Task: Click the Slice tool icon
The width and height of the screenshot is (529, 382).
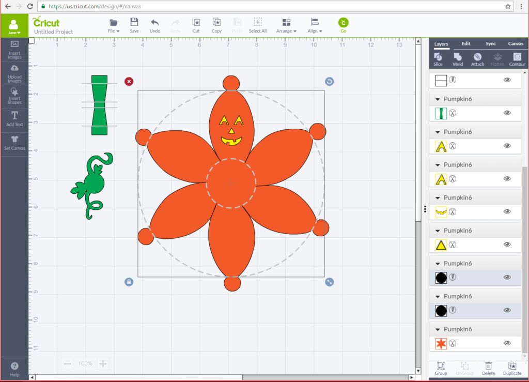Action: 438,57
